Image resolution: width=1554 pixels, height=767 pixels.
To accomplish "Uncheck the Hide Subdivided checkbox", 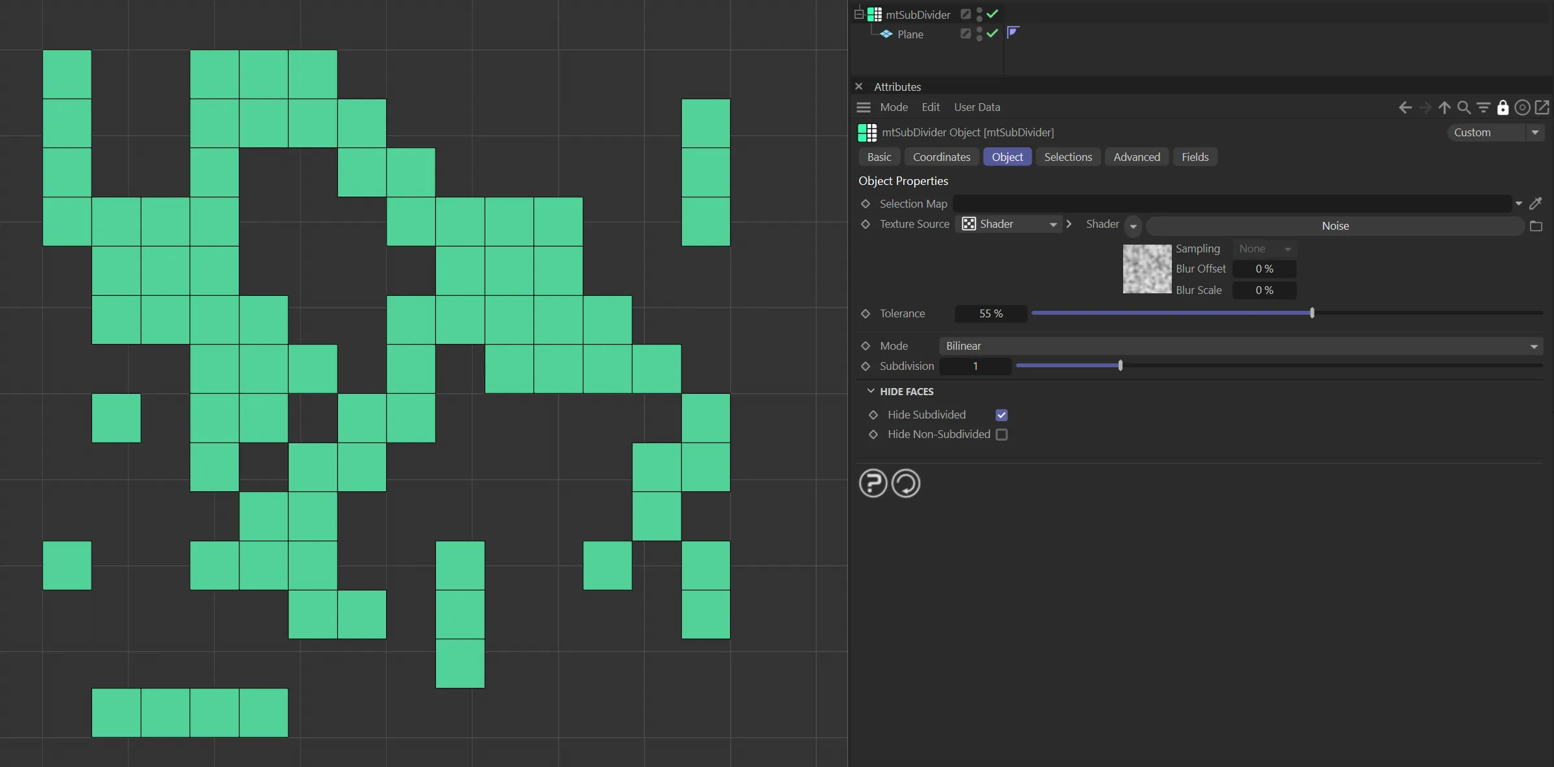I will pyautogui.click(x=1002, y=415).
